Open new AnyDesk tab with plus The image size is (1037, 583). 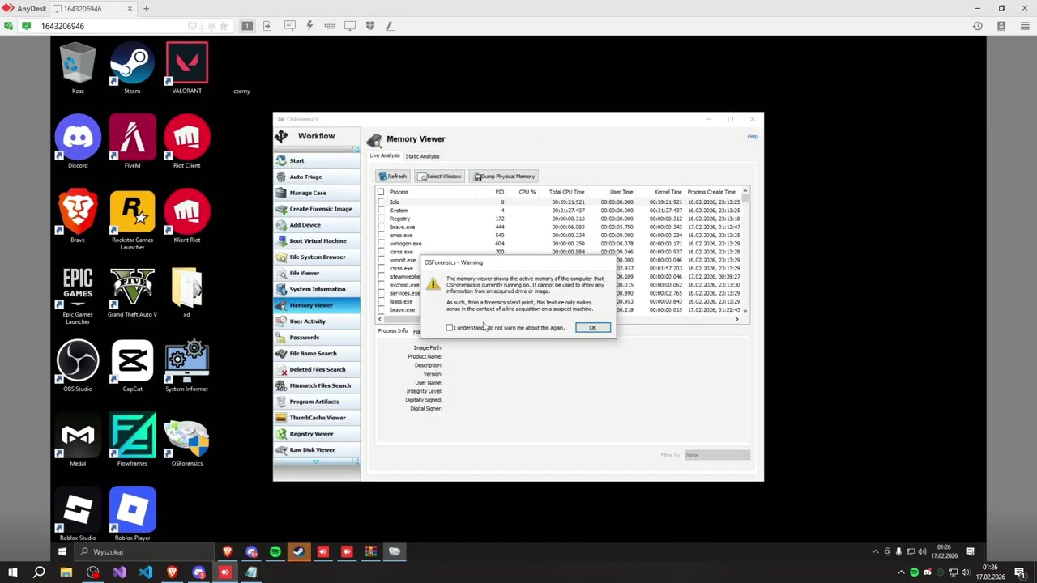[146, 9]
